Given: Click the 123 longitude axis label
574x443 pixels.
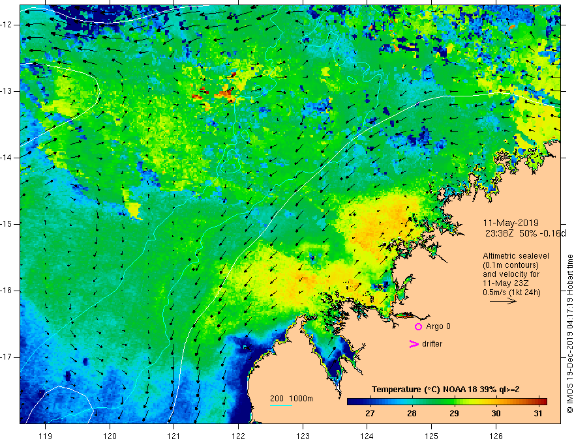Looking at the screenshot, I should (303, 436).
